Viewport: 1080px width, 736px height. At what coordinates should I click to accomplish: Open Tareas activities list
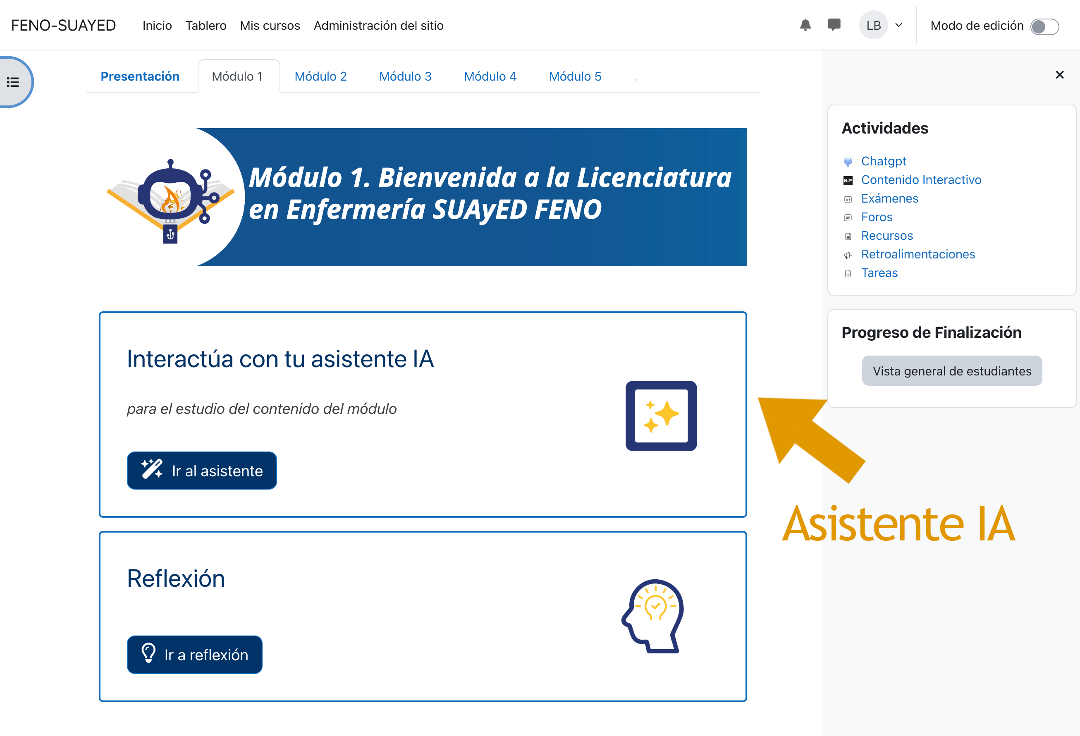[x=879, y=273]
